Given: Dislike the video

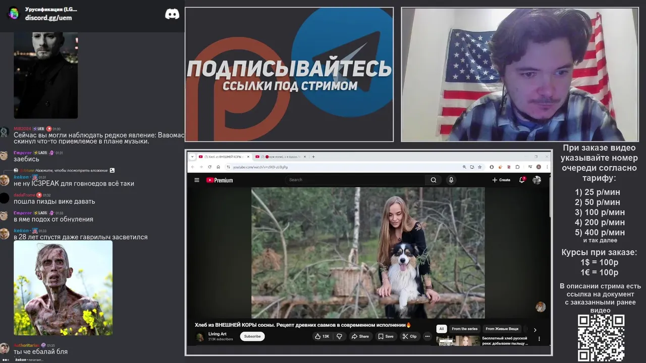Looking at the screenshot, I should coord(339,336).
